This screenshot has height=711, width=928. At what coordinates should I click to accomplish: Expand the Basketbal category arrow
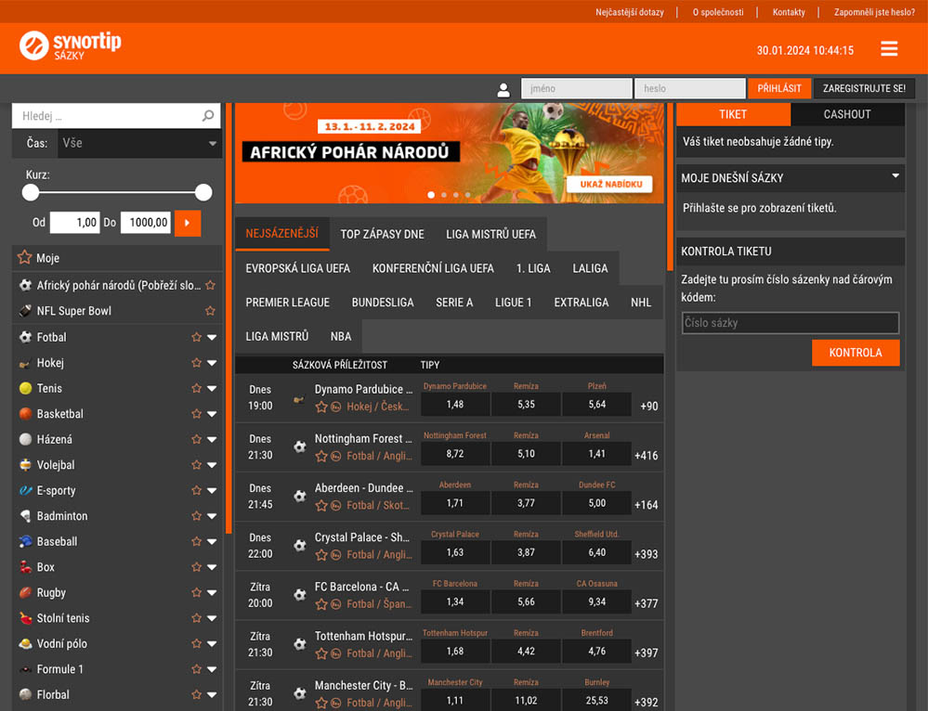point(212,414)
